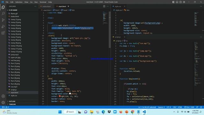Open the Manage gear menu
204x115 pixels.
tap(3, 103)
